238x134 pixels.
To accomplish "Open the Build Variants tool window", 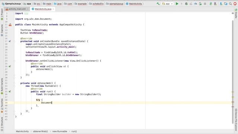I will pos(2,86).
